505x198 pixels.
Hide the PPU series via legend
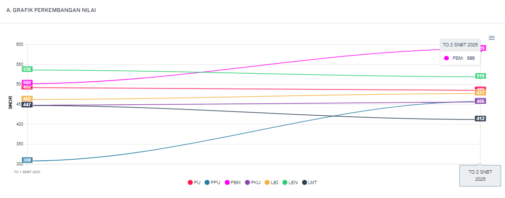coord(212,183)
